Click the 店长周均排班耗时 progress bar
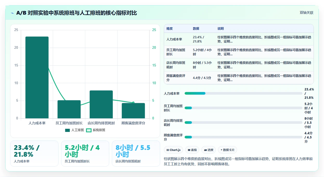This screenshot has width=324, height=177. tap(243, 123)
